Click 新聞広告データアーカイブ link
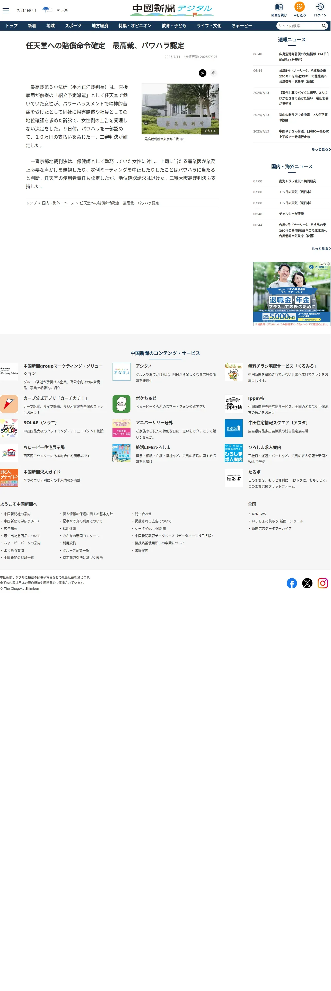Screen dimensions: 331x991 (x=272, y=529)
